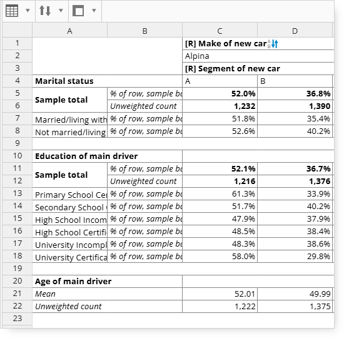Click 'Sample total' label in rows 5-6
Viewport: 344px width, 338px height.
click(x=70, y=100)
